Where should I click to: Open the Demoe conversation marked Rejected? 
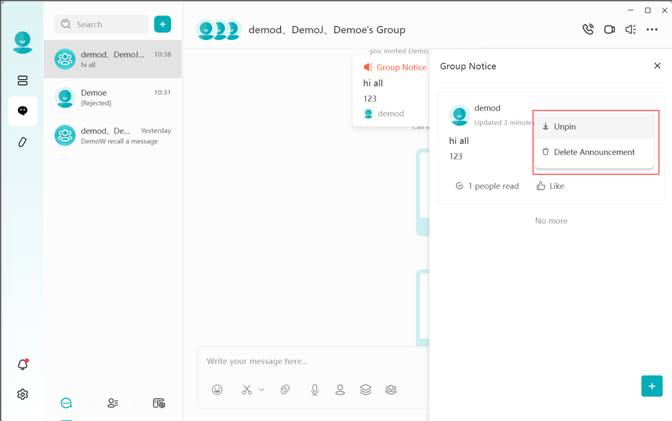pyautogui.click(x=113, y=97)
